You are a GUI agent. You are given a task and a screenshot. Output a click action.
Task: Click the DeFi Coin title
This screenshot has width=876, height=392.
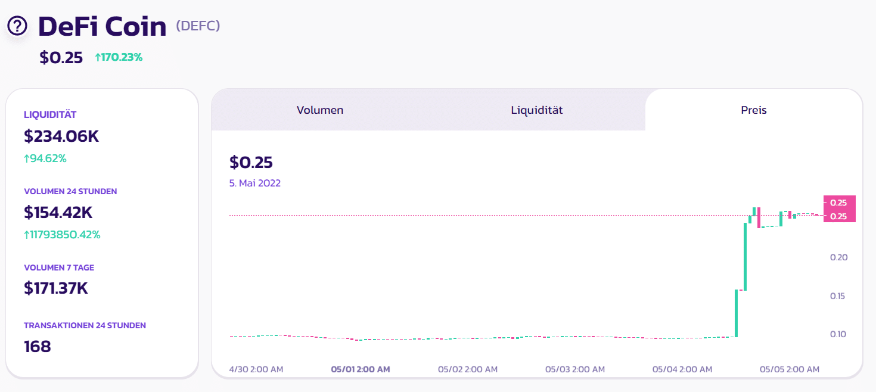(x=102, y=27)
